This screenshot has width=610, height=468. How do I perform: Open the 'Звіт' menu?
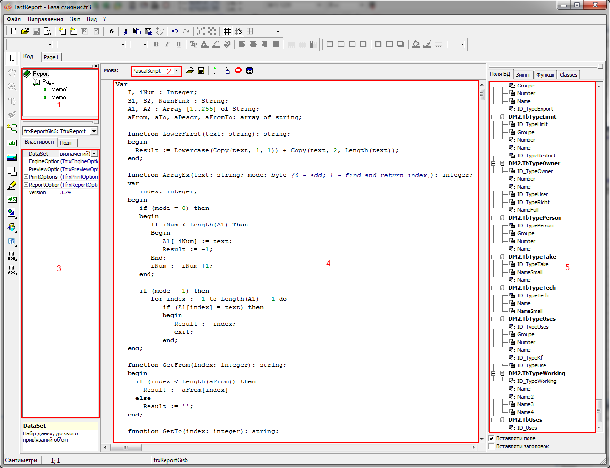pos(75,19)
